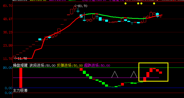Click the lowest green bar in oscillator trough
This screenshot has height=98, width=184.
coord(113,87)
